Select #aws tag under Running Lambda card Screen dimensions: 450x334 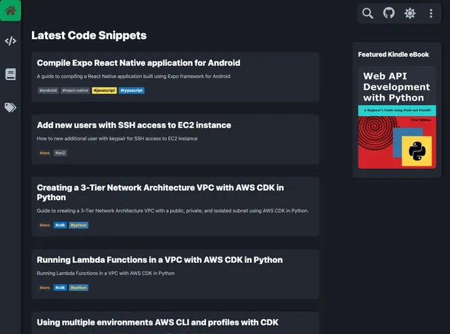[x=44, y=288]
